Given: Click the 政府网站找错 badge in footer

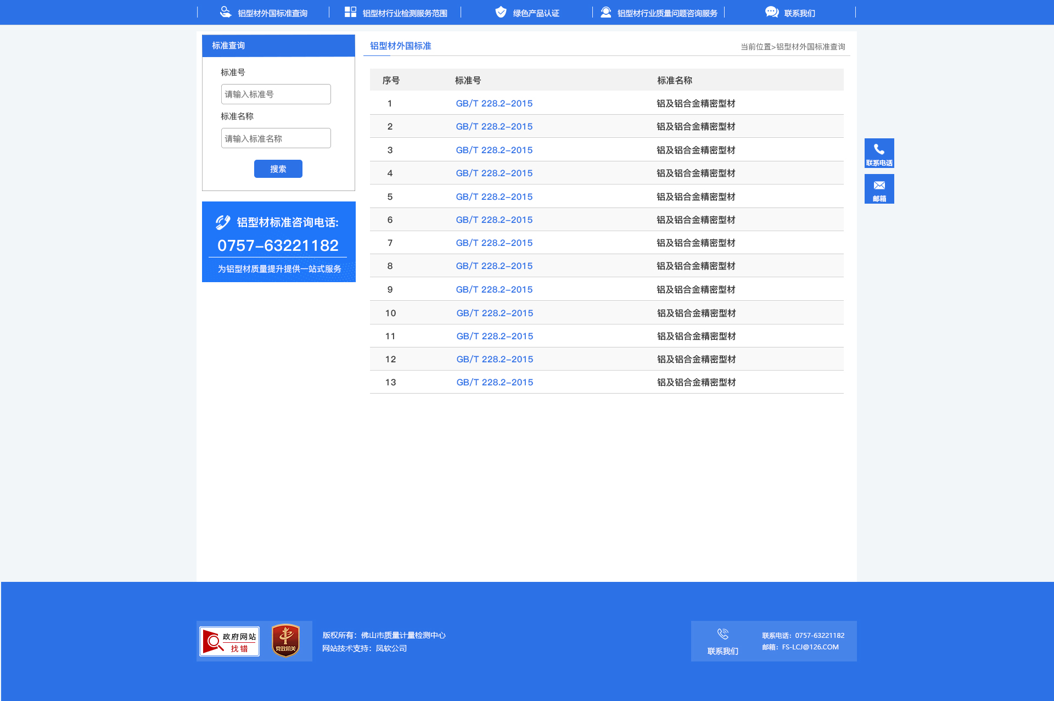Looking at the screenshot, I should tap(229, 641).
